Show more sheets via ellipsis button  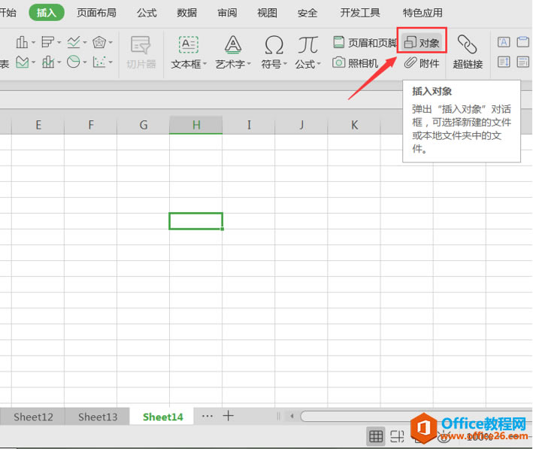click(x=207, y=416)
